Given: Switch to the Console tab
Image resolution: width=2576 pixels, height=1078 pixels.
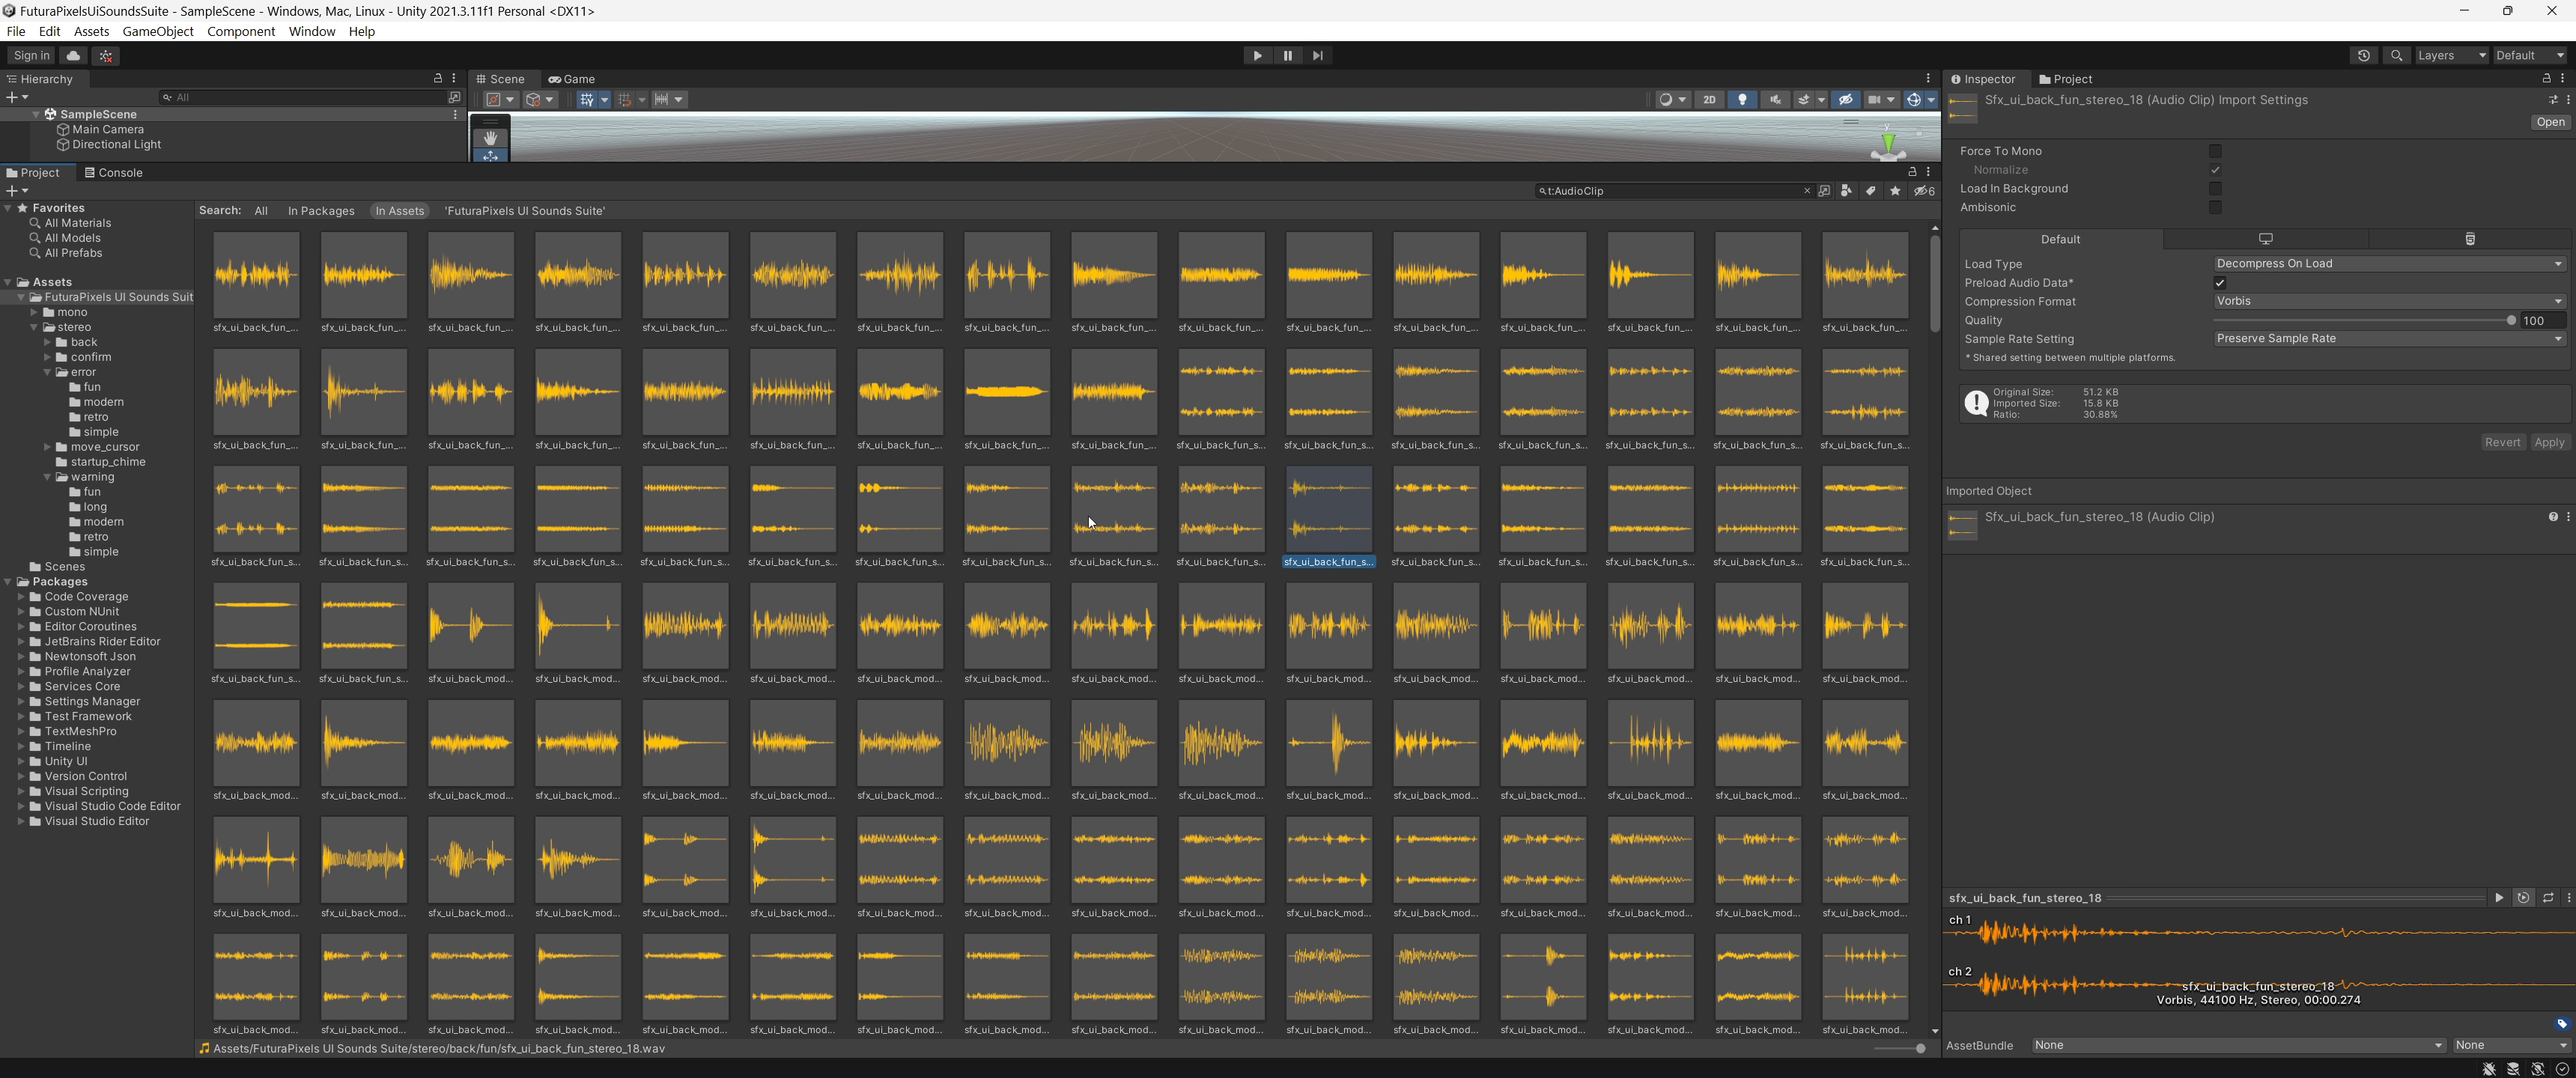Looking at the screenshot, I should tap(113, 173).
